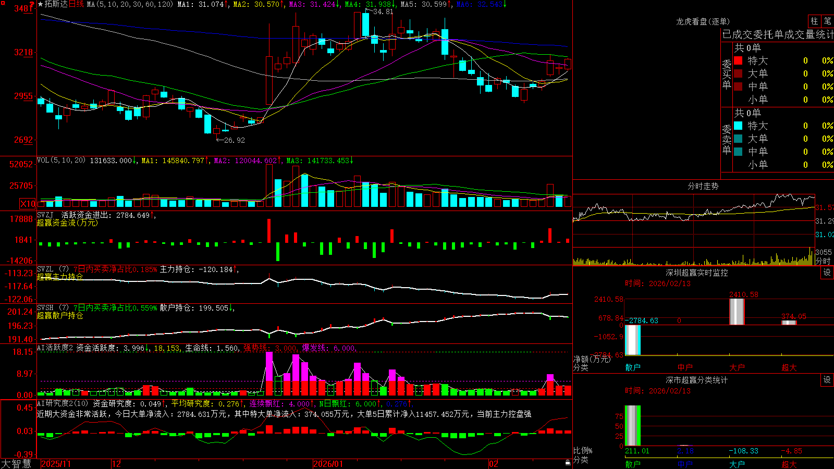This screenshot has height=469, width=834.
Task: Click the 分时走势 panel title
Action: point(703,186)
